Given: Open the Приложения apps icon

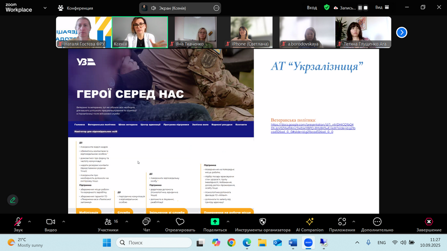Looking at the screenshot, I should coord(342,222).
